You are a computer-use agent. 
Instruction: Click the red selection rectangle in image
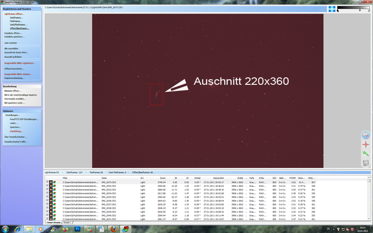click(157, 94)
